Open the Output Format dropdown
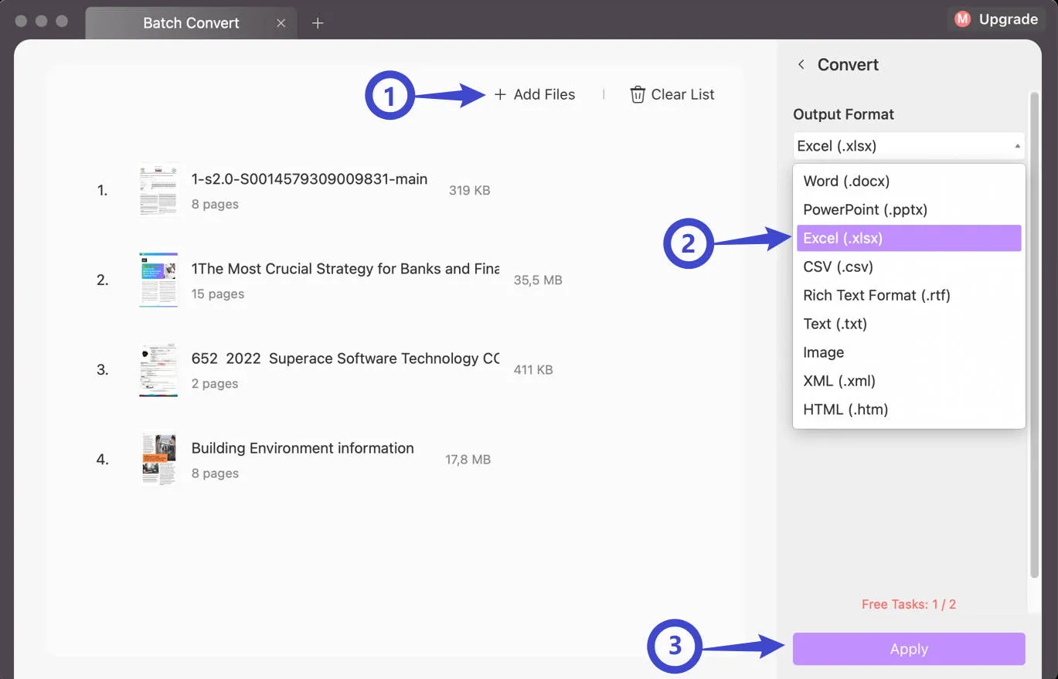This screenshot has width=1058, height=679. [909, 146]
